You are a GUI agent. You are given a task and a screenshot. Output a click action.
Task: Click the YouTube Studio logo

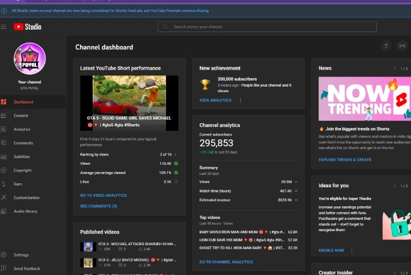click(28, 27)
